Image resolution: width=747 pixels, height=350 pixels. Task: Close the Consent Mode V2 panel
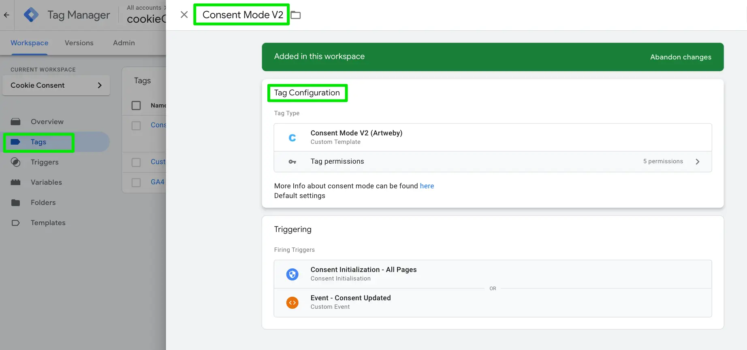[x=184, y=15]
